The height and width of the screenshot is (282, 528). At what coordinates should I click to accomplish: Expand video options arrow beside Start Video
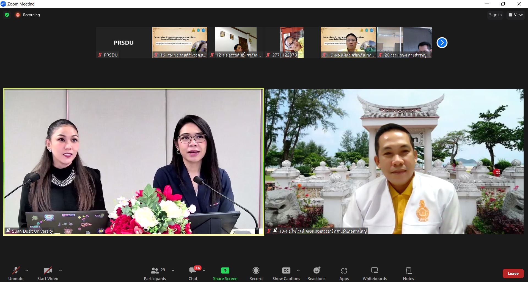coord(61,270)
